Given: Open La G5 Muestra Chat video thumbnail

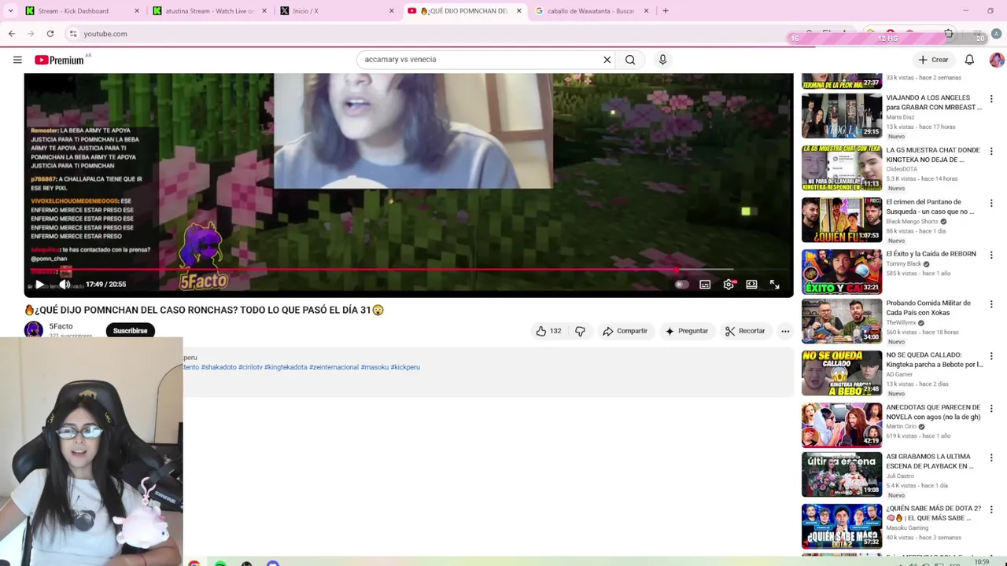Looking at the screenshot, I should click(842, 167).
